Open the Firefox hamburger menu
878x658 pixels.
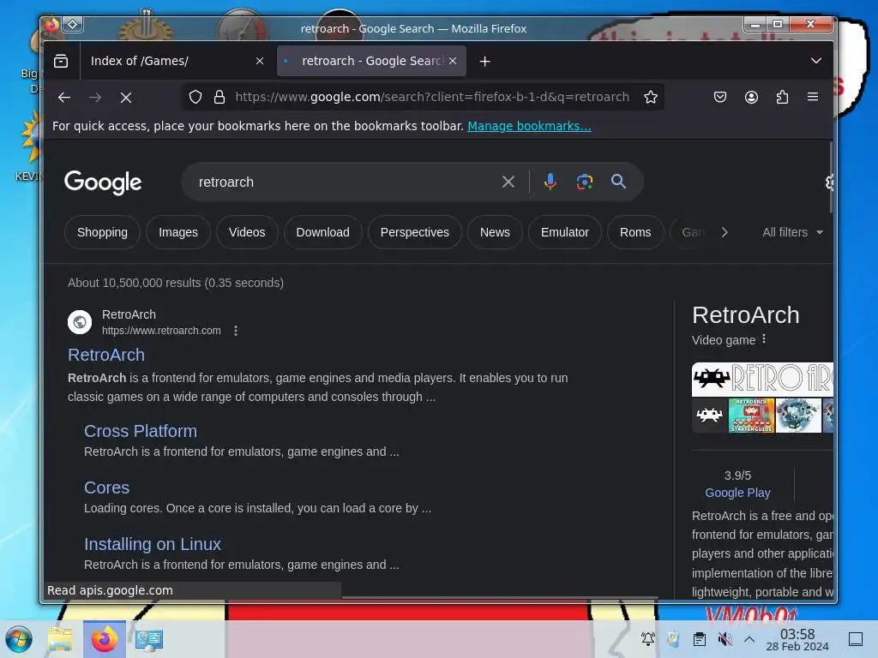click(813, 98)
